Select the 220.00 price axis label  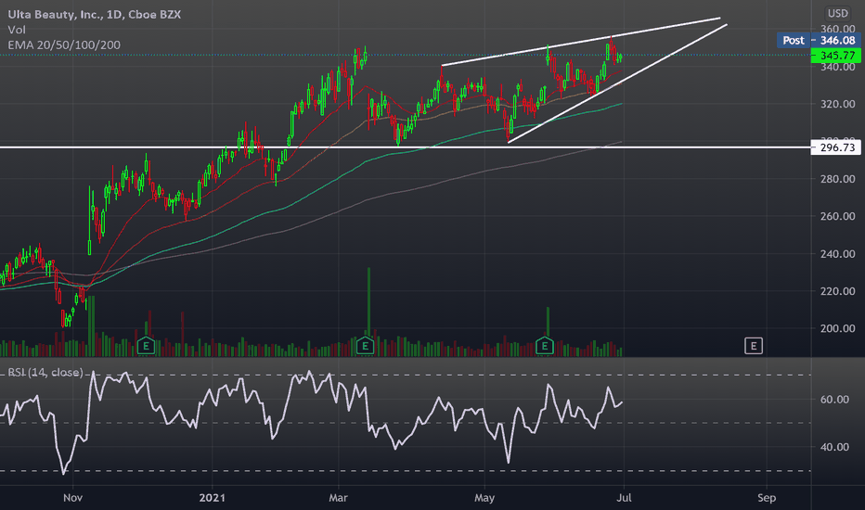tap(837, 291)
